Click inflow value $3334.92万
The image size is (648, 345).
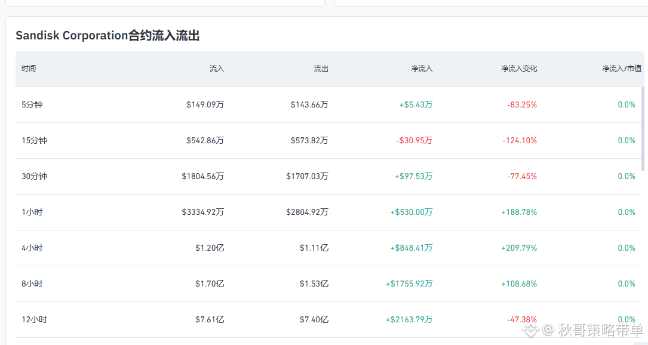coord(203,212)
